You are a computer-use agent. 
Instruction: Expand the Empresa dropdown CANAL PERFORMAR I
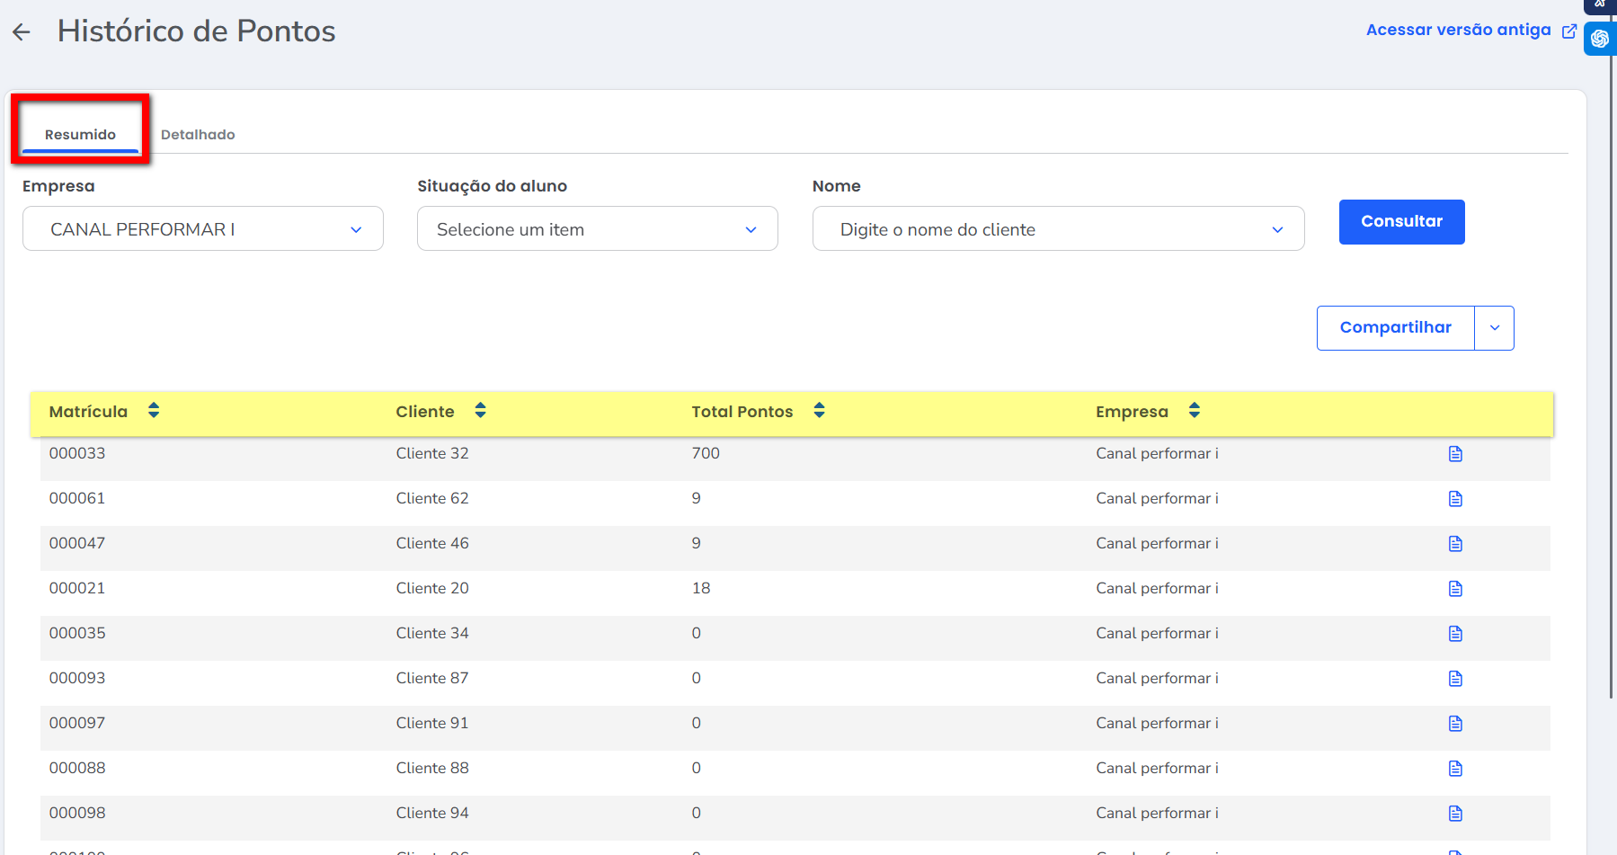[x=203, y=229]
